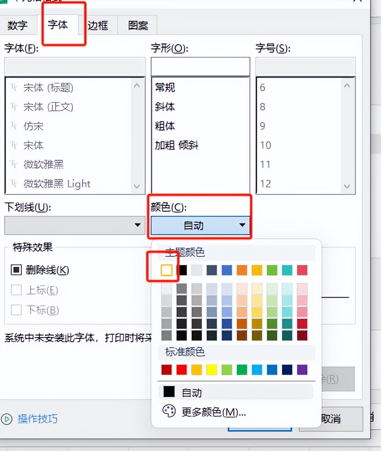Open the 边框 tab

click(x=98, y=25)
